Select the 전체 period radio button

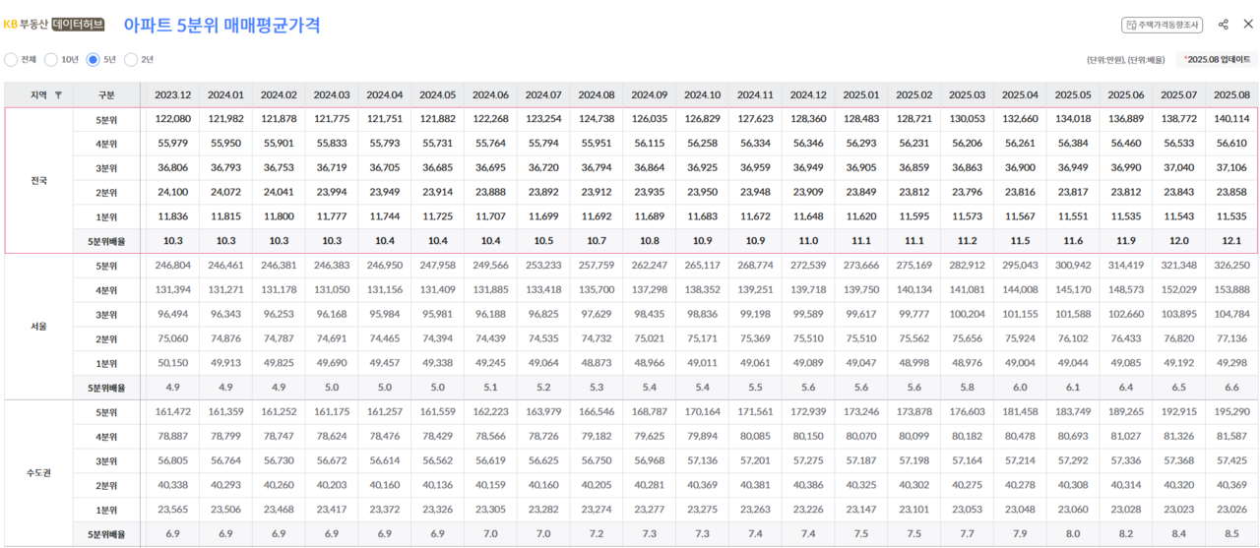pos(11,59)
